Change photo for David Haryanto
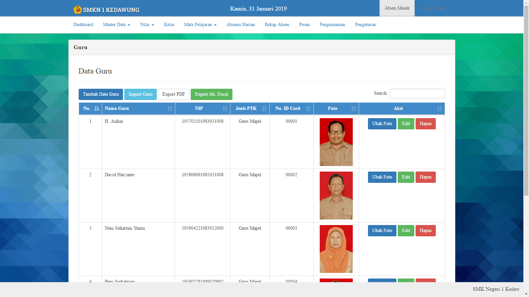Viewport: 529px width, 297px height. tap(382, 177)
